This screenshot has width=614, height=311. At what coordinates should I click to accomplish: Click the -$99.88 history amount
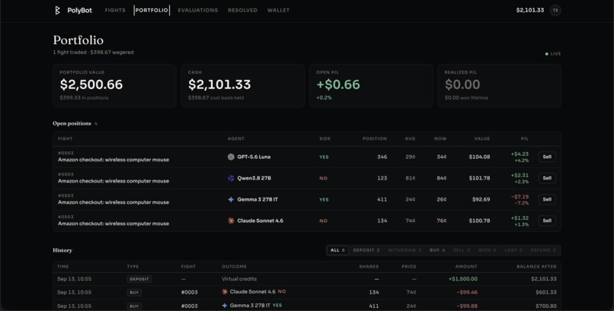coord(467,306)
